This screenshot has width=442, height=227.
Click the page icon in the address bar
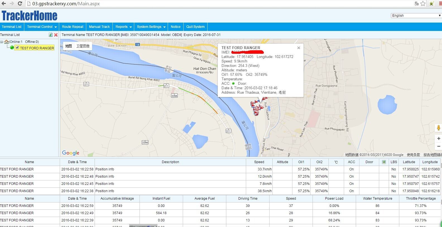[28, 4]
